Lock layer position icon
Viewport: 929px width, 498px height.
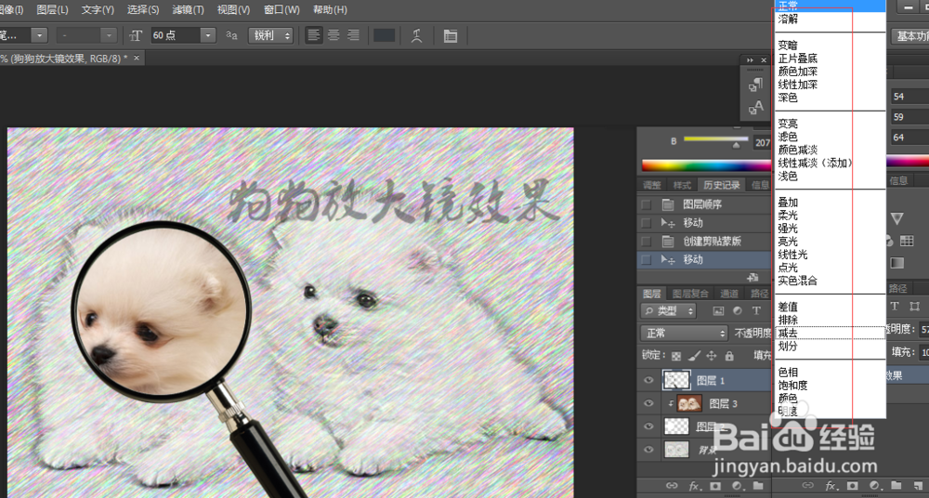pyautogui.click(x=711, y=356)
